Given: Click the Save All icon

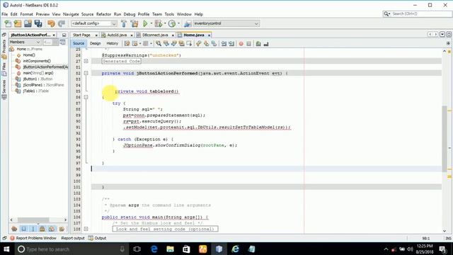Looking at the screenshot, I should pos(38,23).
